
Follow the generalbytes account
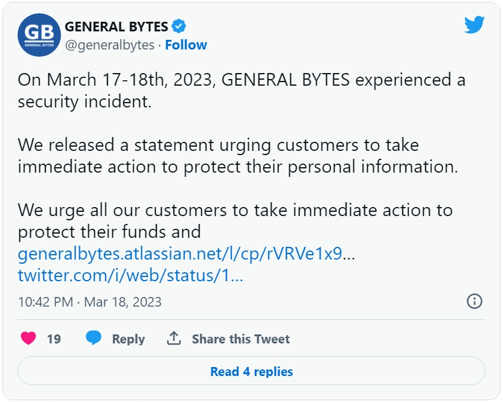pyautogui.click(x=186, y=45)
